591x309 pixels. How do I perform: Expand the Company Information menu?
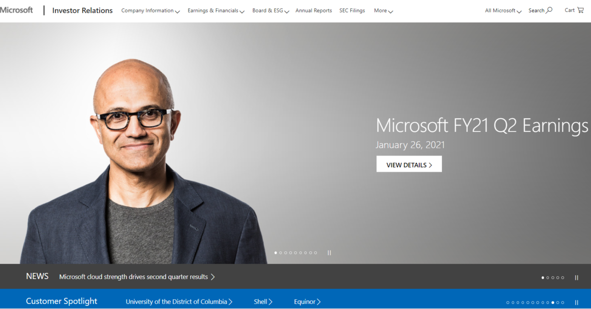tap(150, 11)
